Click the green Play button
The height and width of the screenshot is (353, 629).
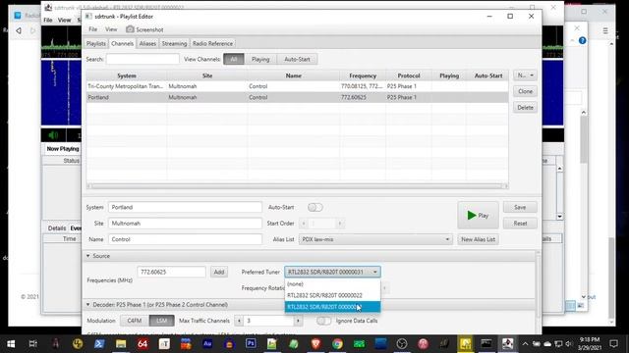pos(478,216)
